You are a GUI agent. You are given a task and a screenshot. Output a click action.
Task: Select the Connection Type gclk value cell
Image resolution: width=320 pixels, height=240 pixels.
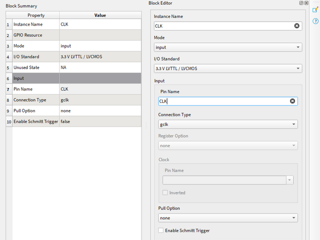[100, 100]
